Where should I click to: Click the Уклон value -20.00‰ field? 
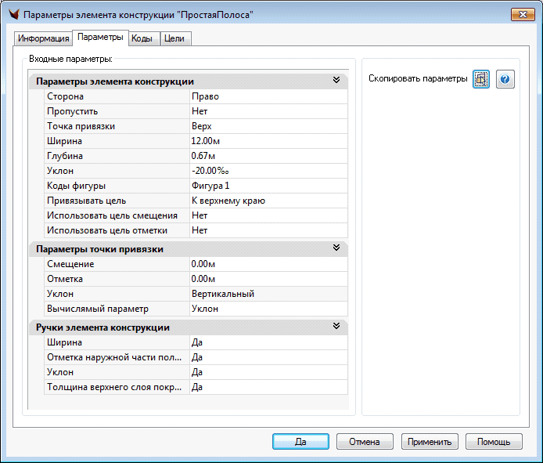[268, 171]
